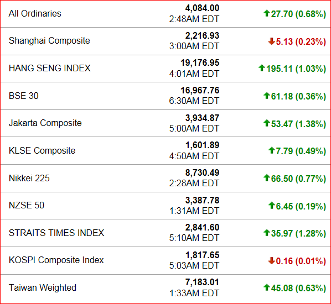View Jakarta Composite index page

point(45,123)
